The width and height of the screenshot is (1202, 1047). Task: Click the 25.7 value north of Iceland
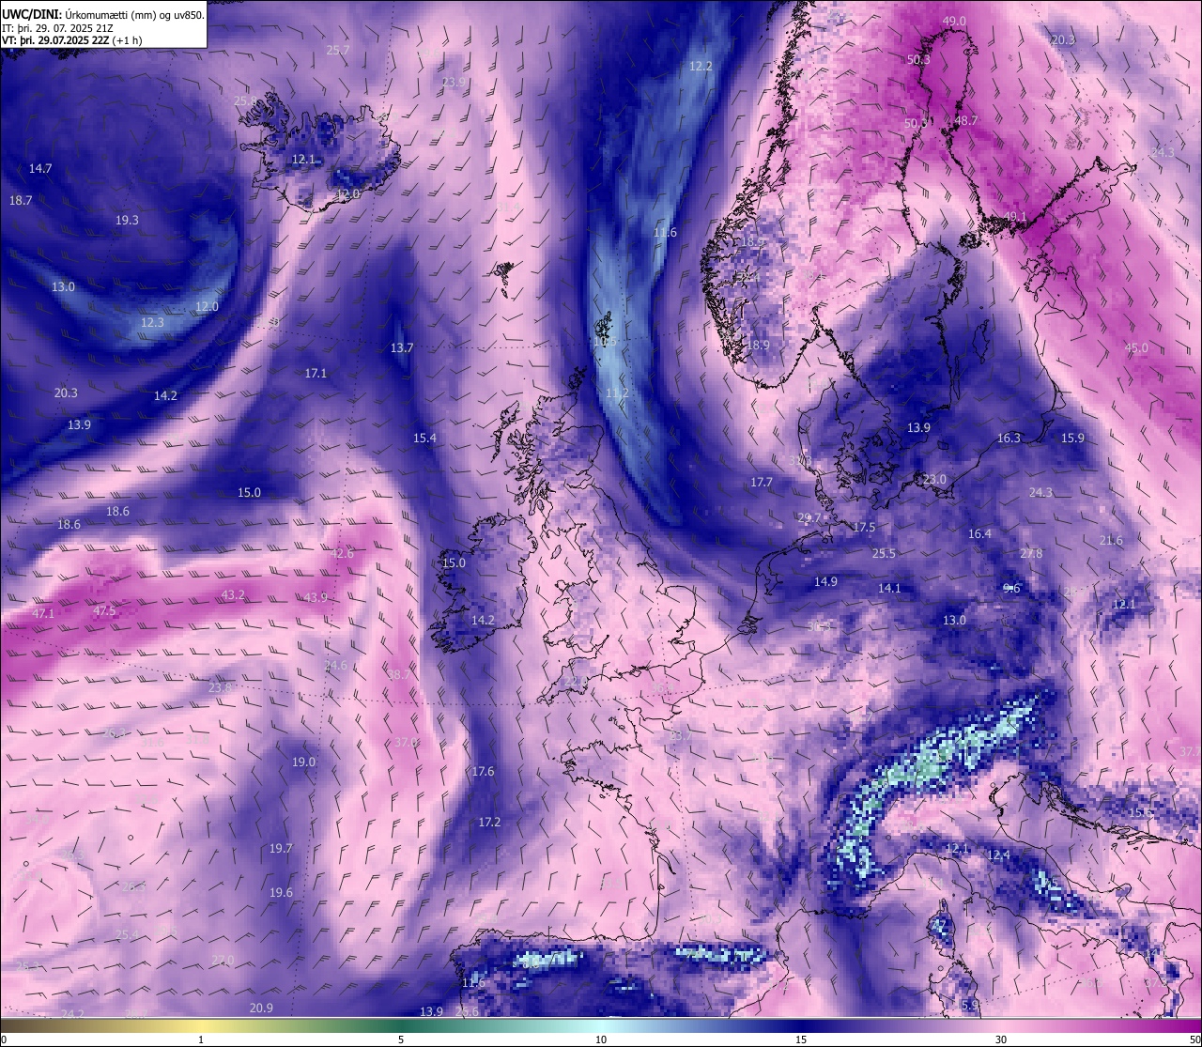click(338, 51)
